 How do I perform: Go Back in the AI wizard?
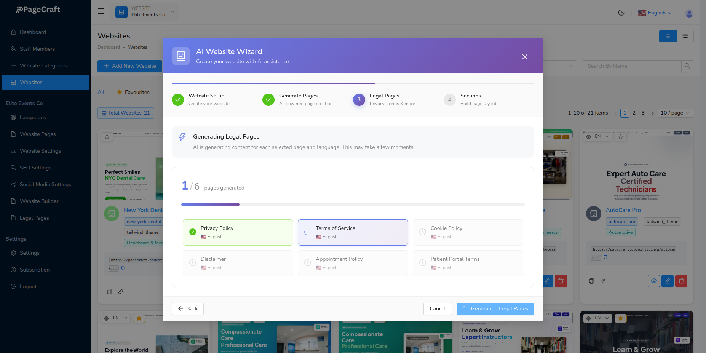(x=188, y=309)
